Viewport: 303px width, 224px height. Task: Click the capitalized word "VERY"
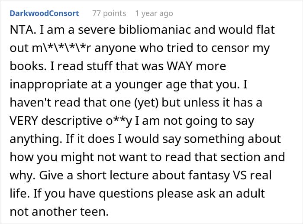click(26, 122)
